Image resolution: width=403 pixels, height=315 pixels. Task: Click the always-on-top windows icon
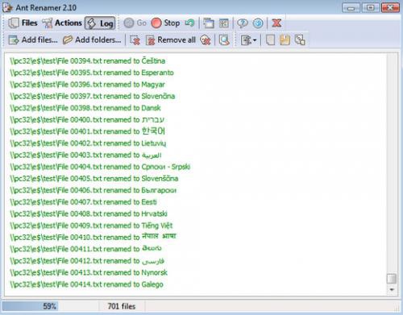[x=209, y=23]
